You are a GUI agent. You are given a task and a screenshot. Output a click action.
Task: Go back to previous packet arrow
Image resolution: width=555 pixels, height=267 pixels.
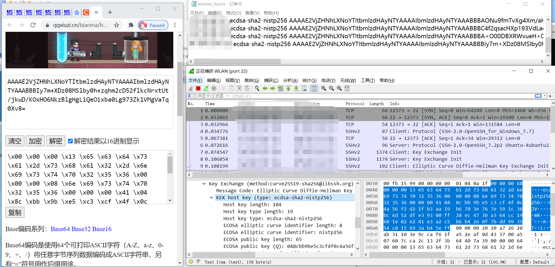click(x=265, y=88)
